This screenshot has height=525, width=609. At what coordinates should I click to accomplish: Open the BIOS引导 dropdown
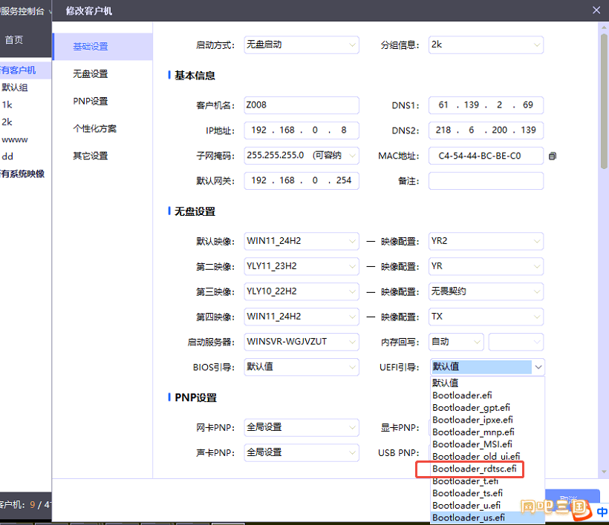[x=302, y=367]
